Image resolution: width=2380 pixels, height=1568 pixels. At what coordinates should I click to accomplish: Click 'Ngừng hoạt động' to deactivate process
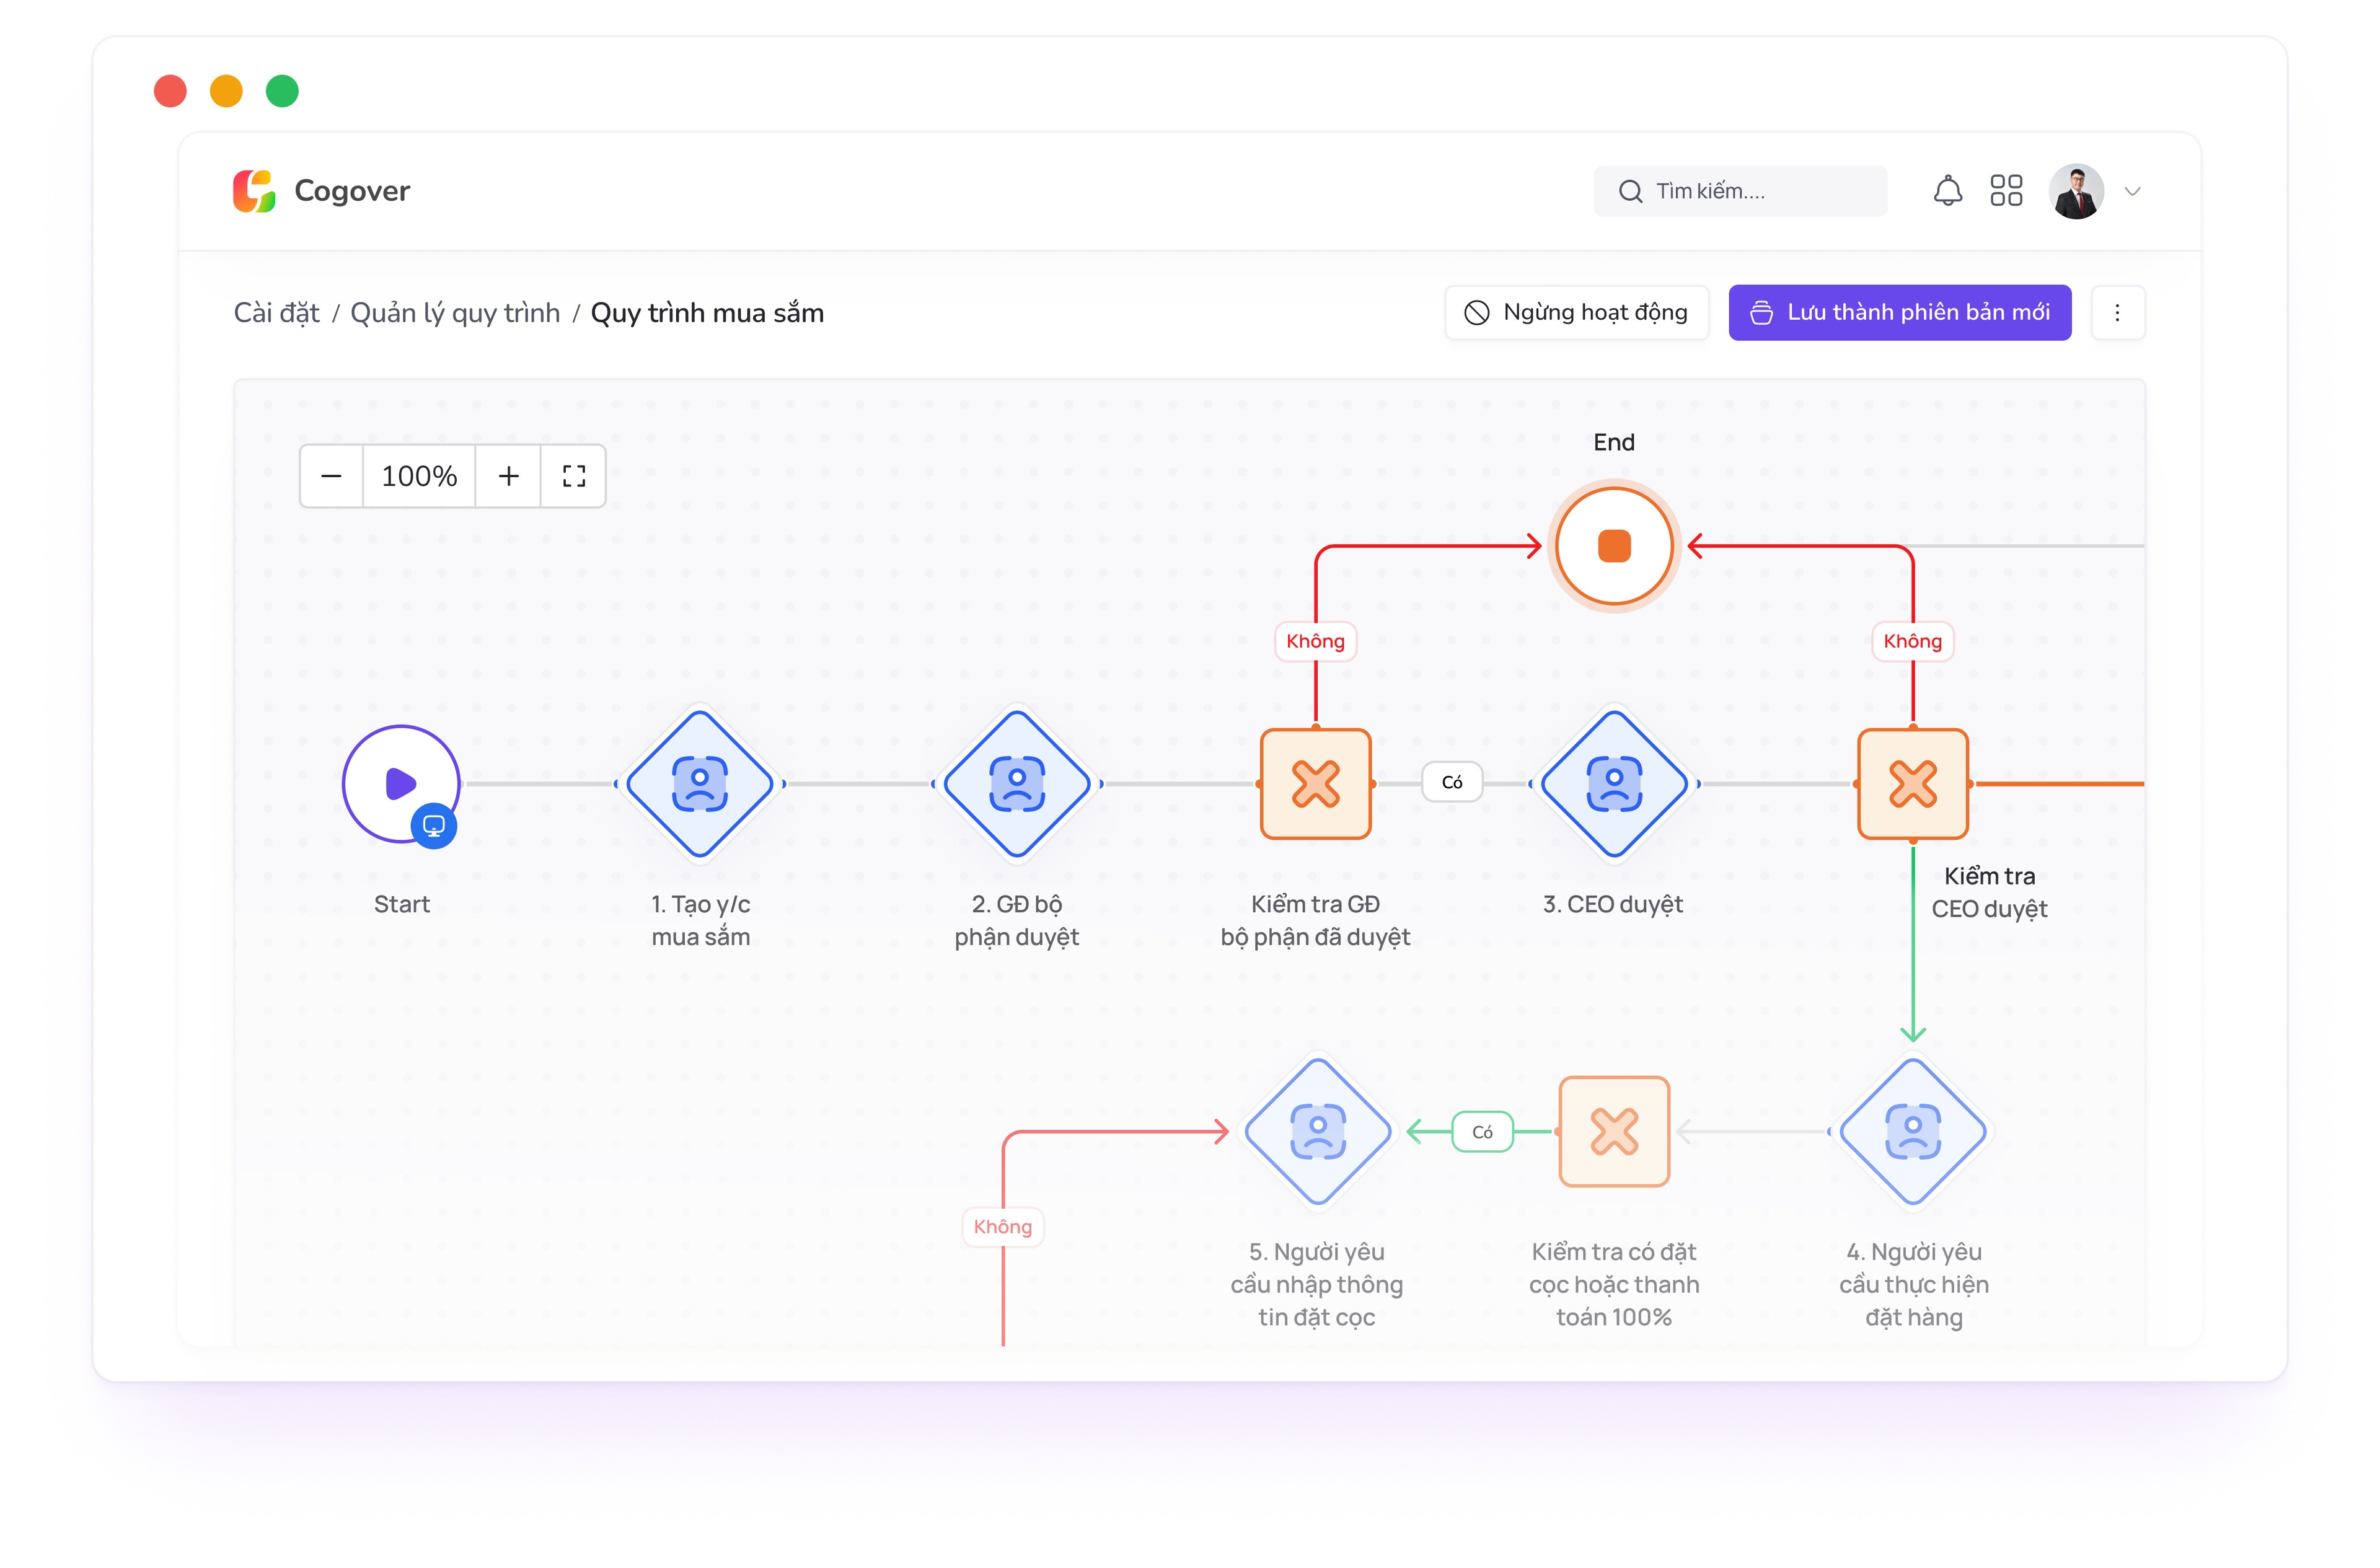(x=1576, y=312)
